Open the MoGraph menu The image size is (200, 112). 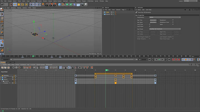tap(66, 1)
